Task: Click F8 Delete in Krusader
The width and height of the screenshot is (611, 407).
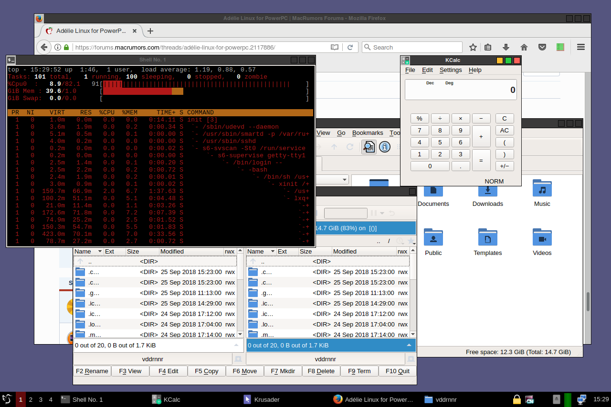Action: point(321,371)
